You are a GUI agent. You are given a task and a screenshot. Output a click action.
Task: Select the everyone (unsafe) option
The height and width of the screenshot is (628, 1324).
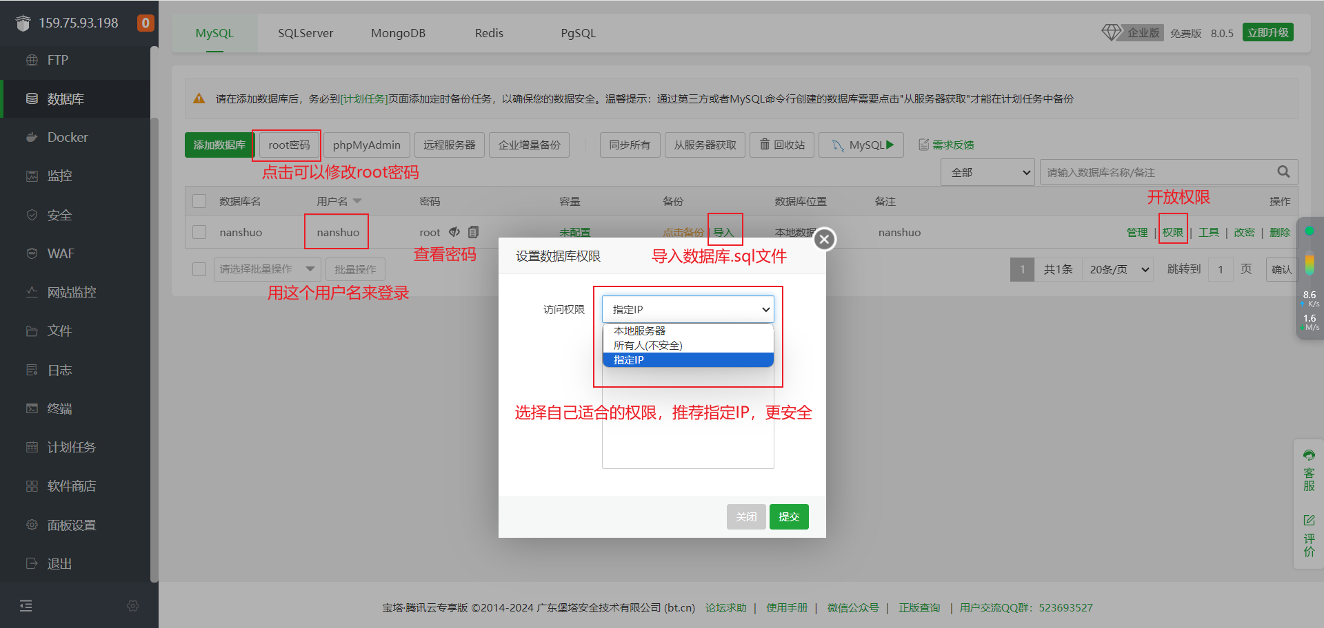click(x=688, y=345)
